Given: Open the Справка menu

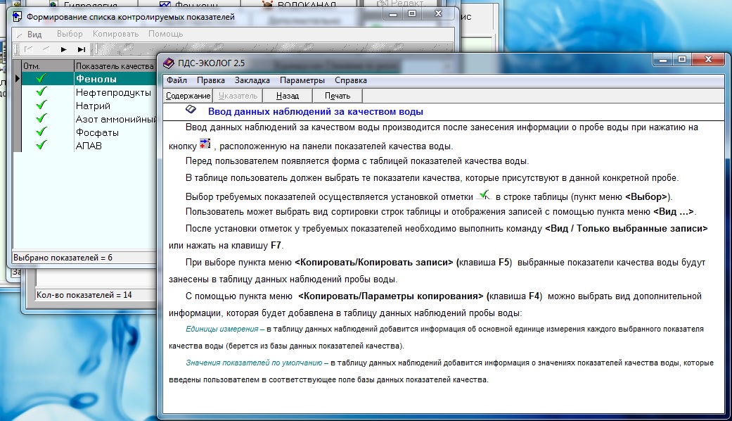Looking at the screenshot, I should pyautogui.click(x=350, y=80).
